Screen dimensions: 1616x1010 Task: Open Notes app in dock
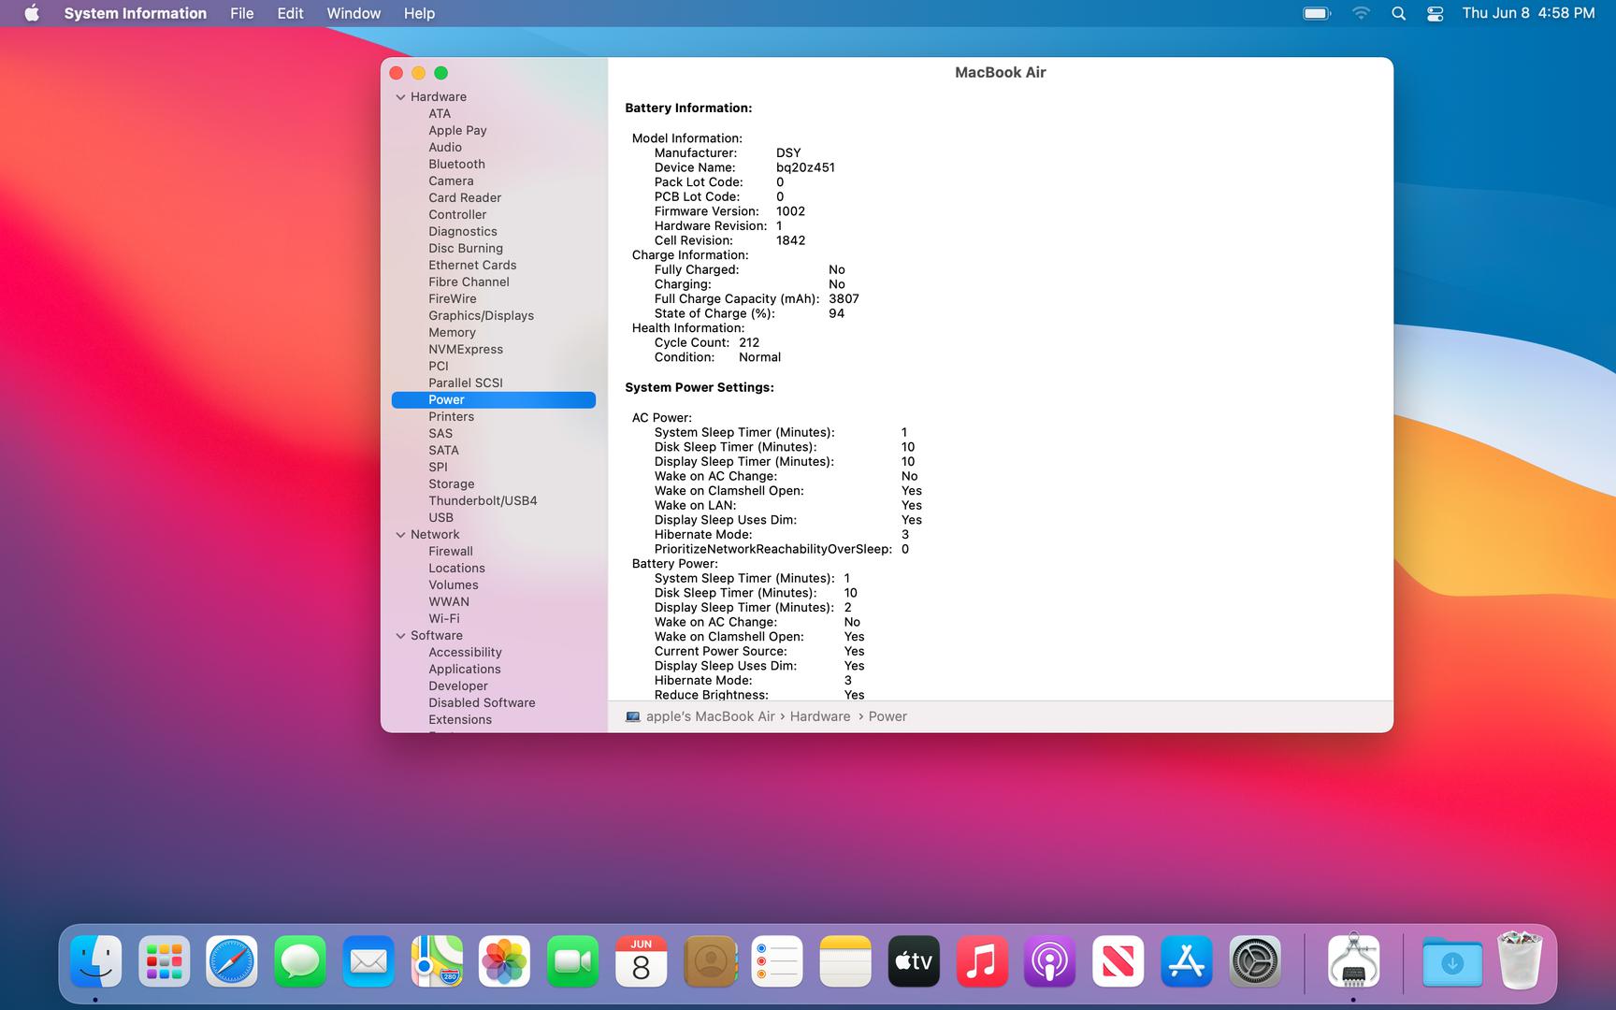845,961
